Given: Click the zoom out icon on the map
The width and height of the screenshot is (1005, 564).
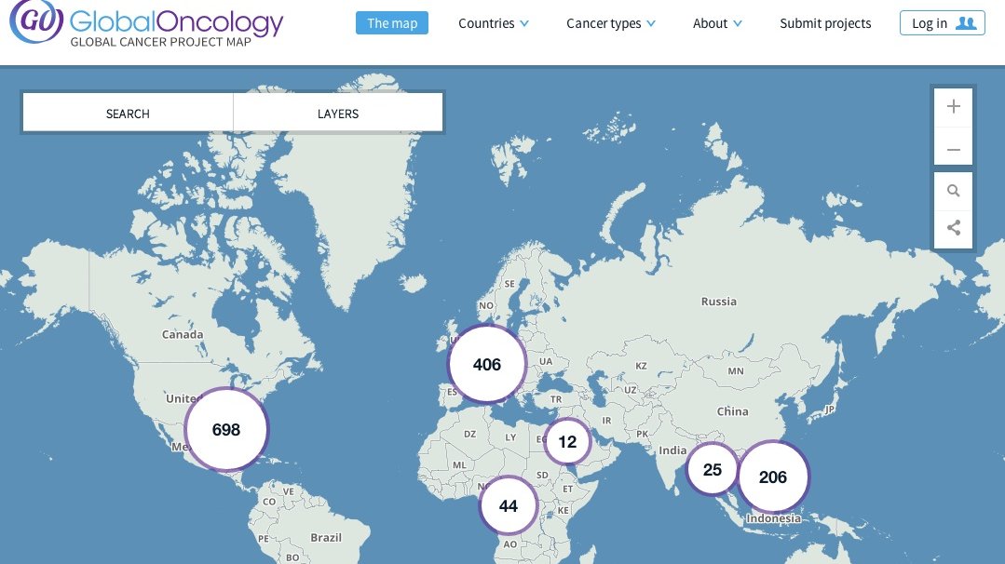Looking at the screenshot, I should (x=953, y=149).
